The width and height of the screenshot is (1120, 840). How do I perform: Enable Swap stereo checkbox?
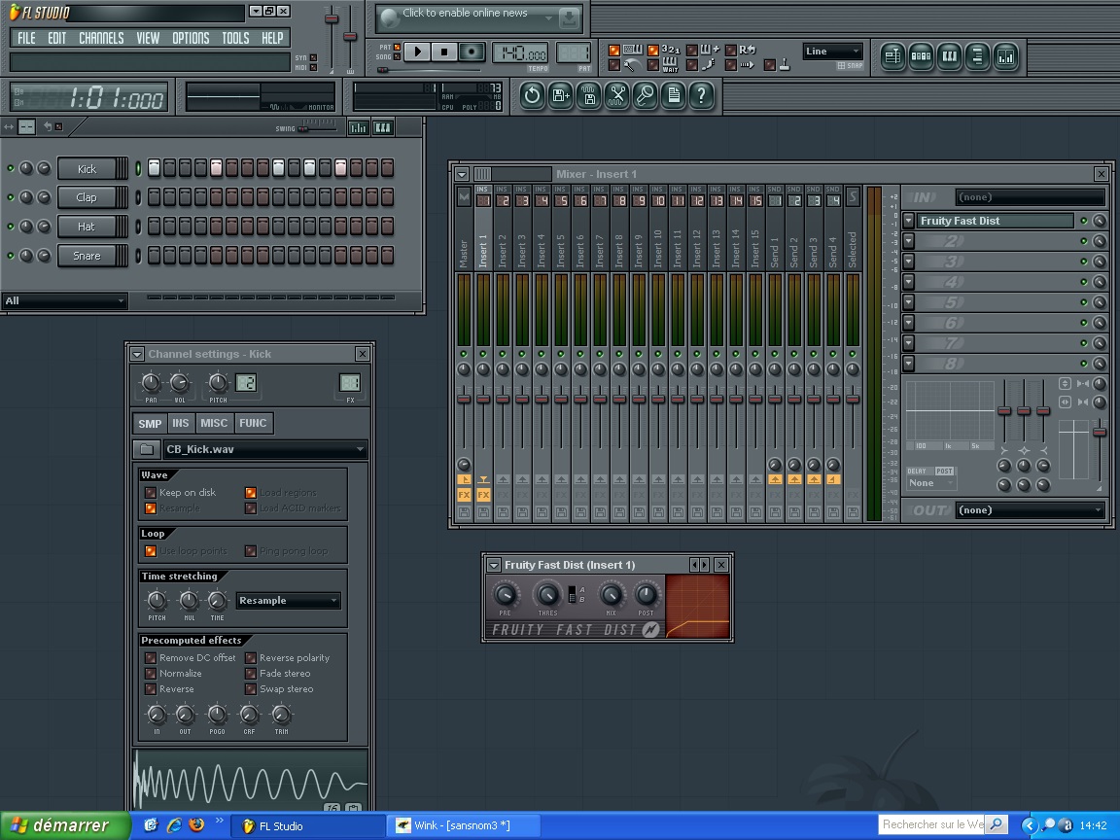click(x=250, y=689)
